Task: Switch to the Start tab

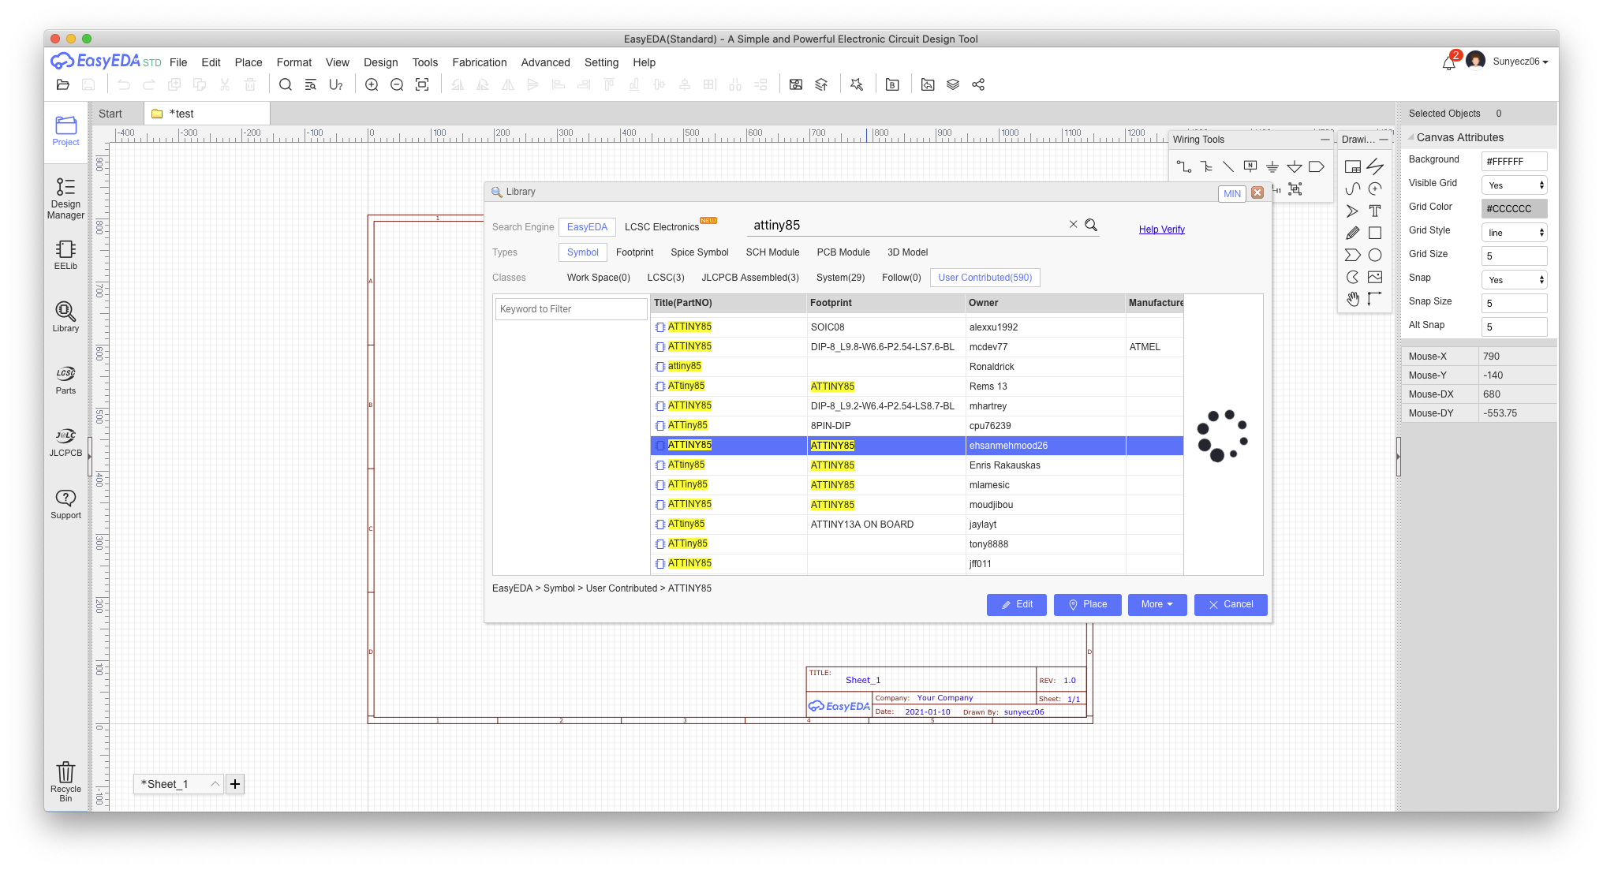Action: click(110, 114)
